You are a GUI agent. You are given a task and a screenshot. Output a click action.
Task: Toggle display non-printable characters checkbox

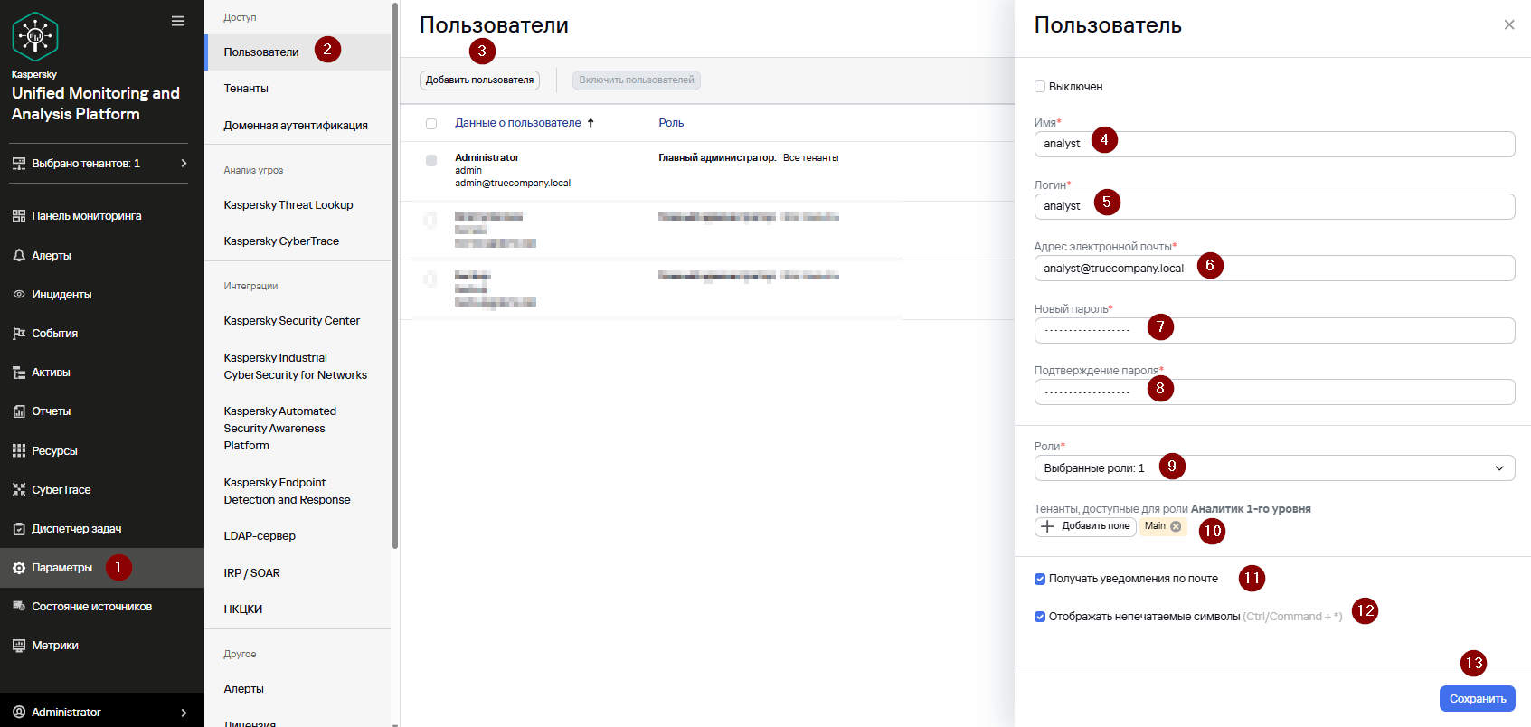(x=1040, y=617)
